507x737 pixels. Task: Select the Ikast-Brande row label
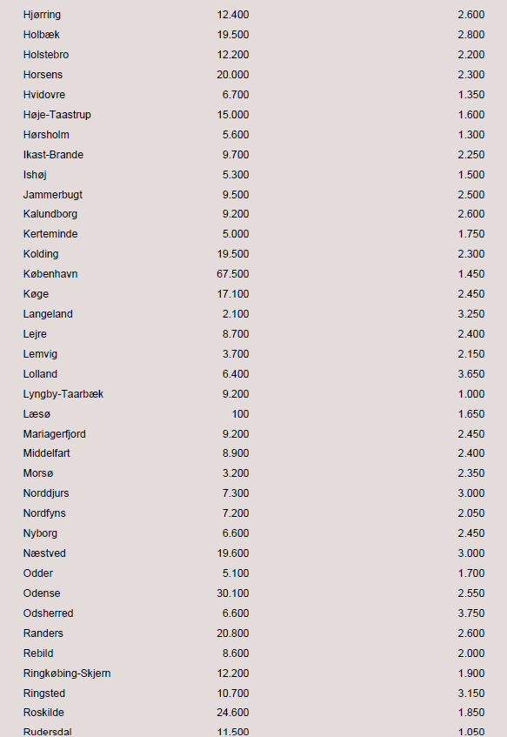[53, 155]
